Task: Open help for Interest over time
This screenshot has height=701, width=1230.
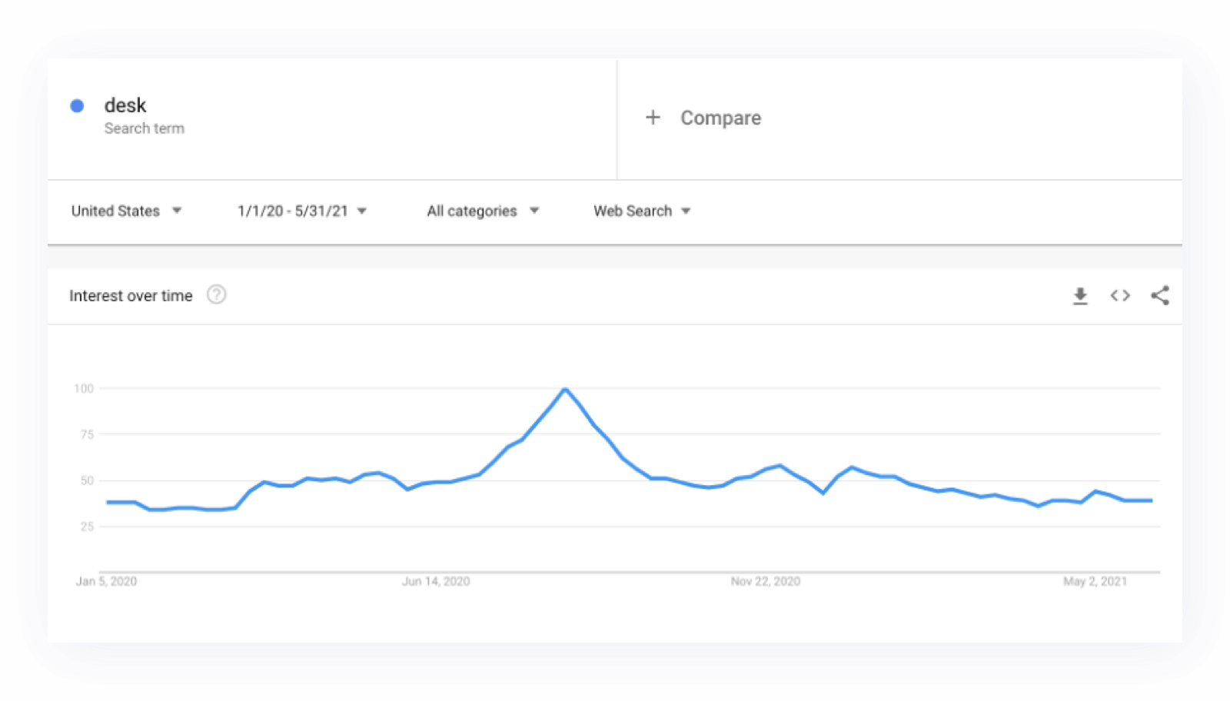Action: point(217,295)
